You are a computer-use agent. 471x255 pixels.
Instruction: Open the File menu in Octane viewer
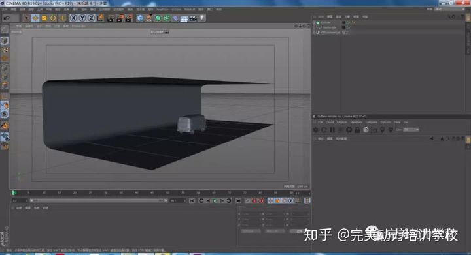pos(320,122)
